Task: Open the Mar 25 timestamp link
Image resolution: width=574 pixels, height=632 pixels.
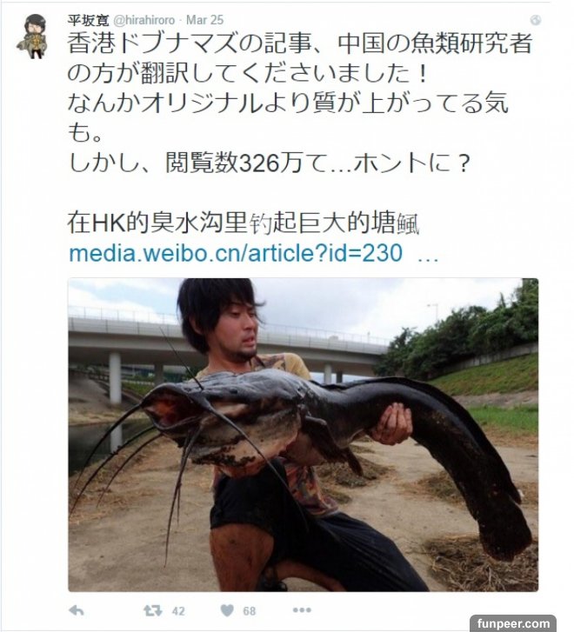Action: 204,20
